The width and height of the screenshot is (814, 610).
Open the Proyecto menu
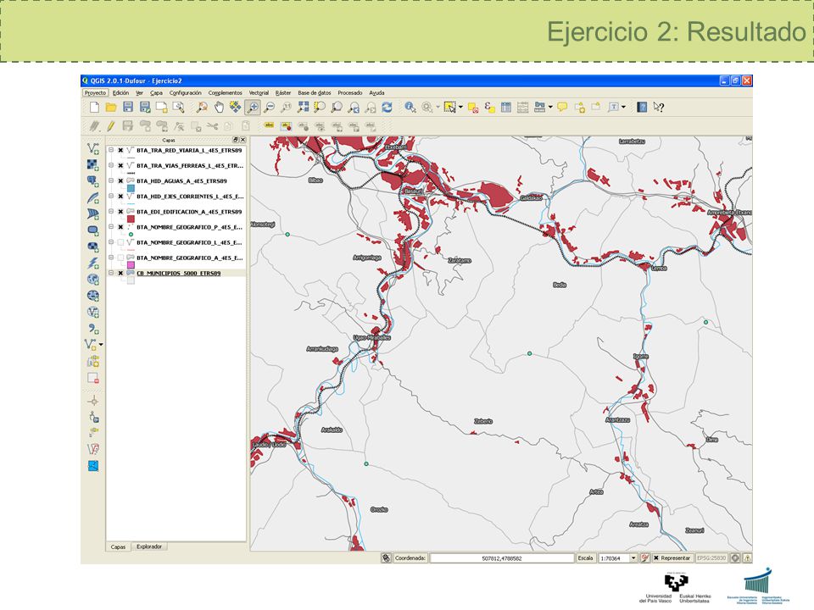96,93
